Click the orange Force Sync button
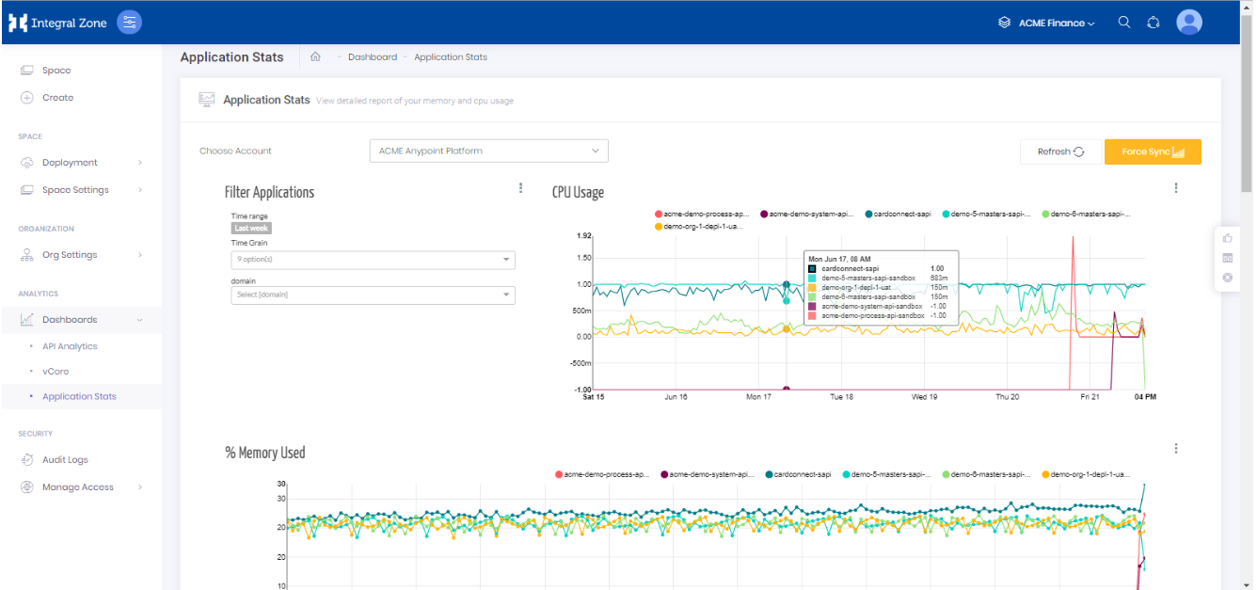This screenshot has width=1257, height=590. tap(1153, 151)
